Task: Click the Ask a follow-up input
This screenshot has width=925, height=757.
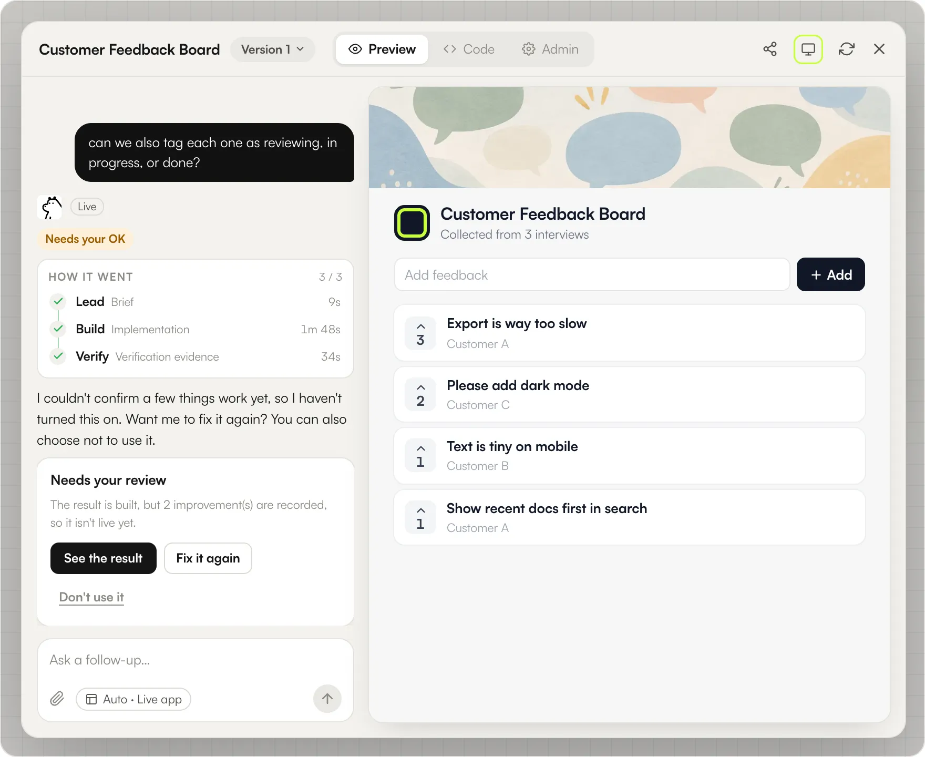Action: [x=194, y=660]
